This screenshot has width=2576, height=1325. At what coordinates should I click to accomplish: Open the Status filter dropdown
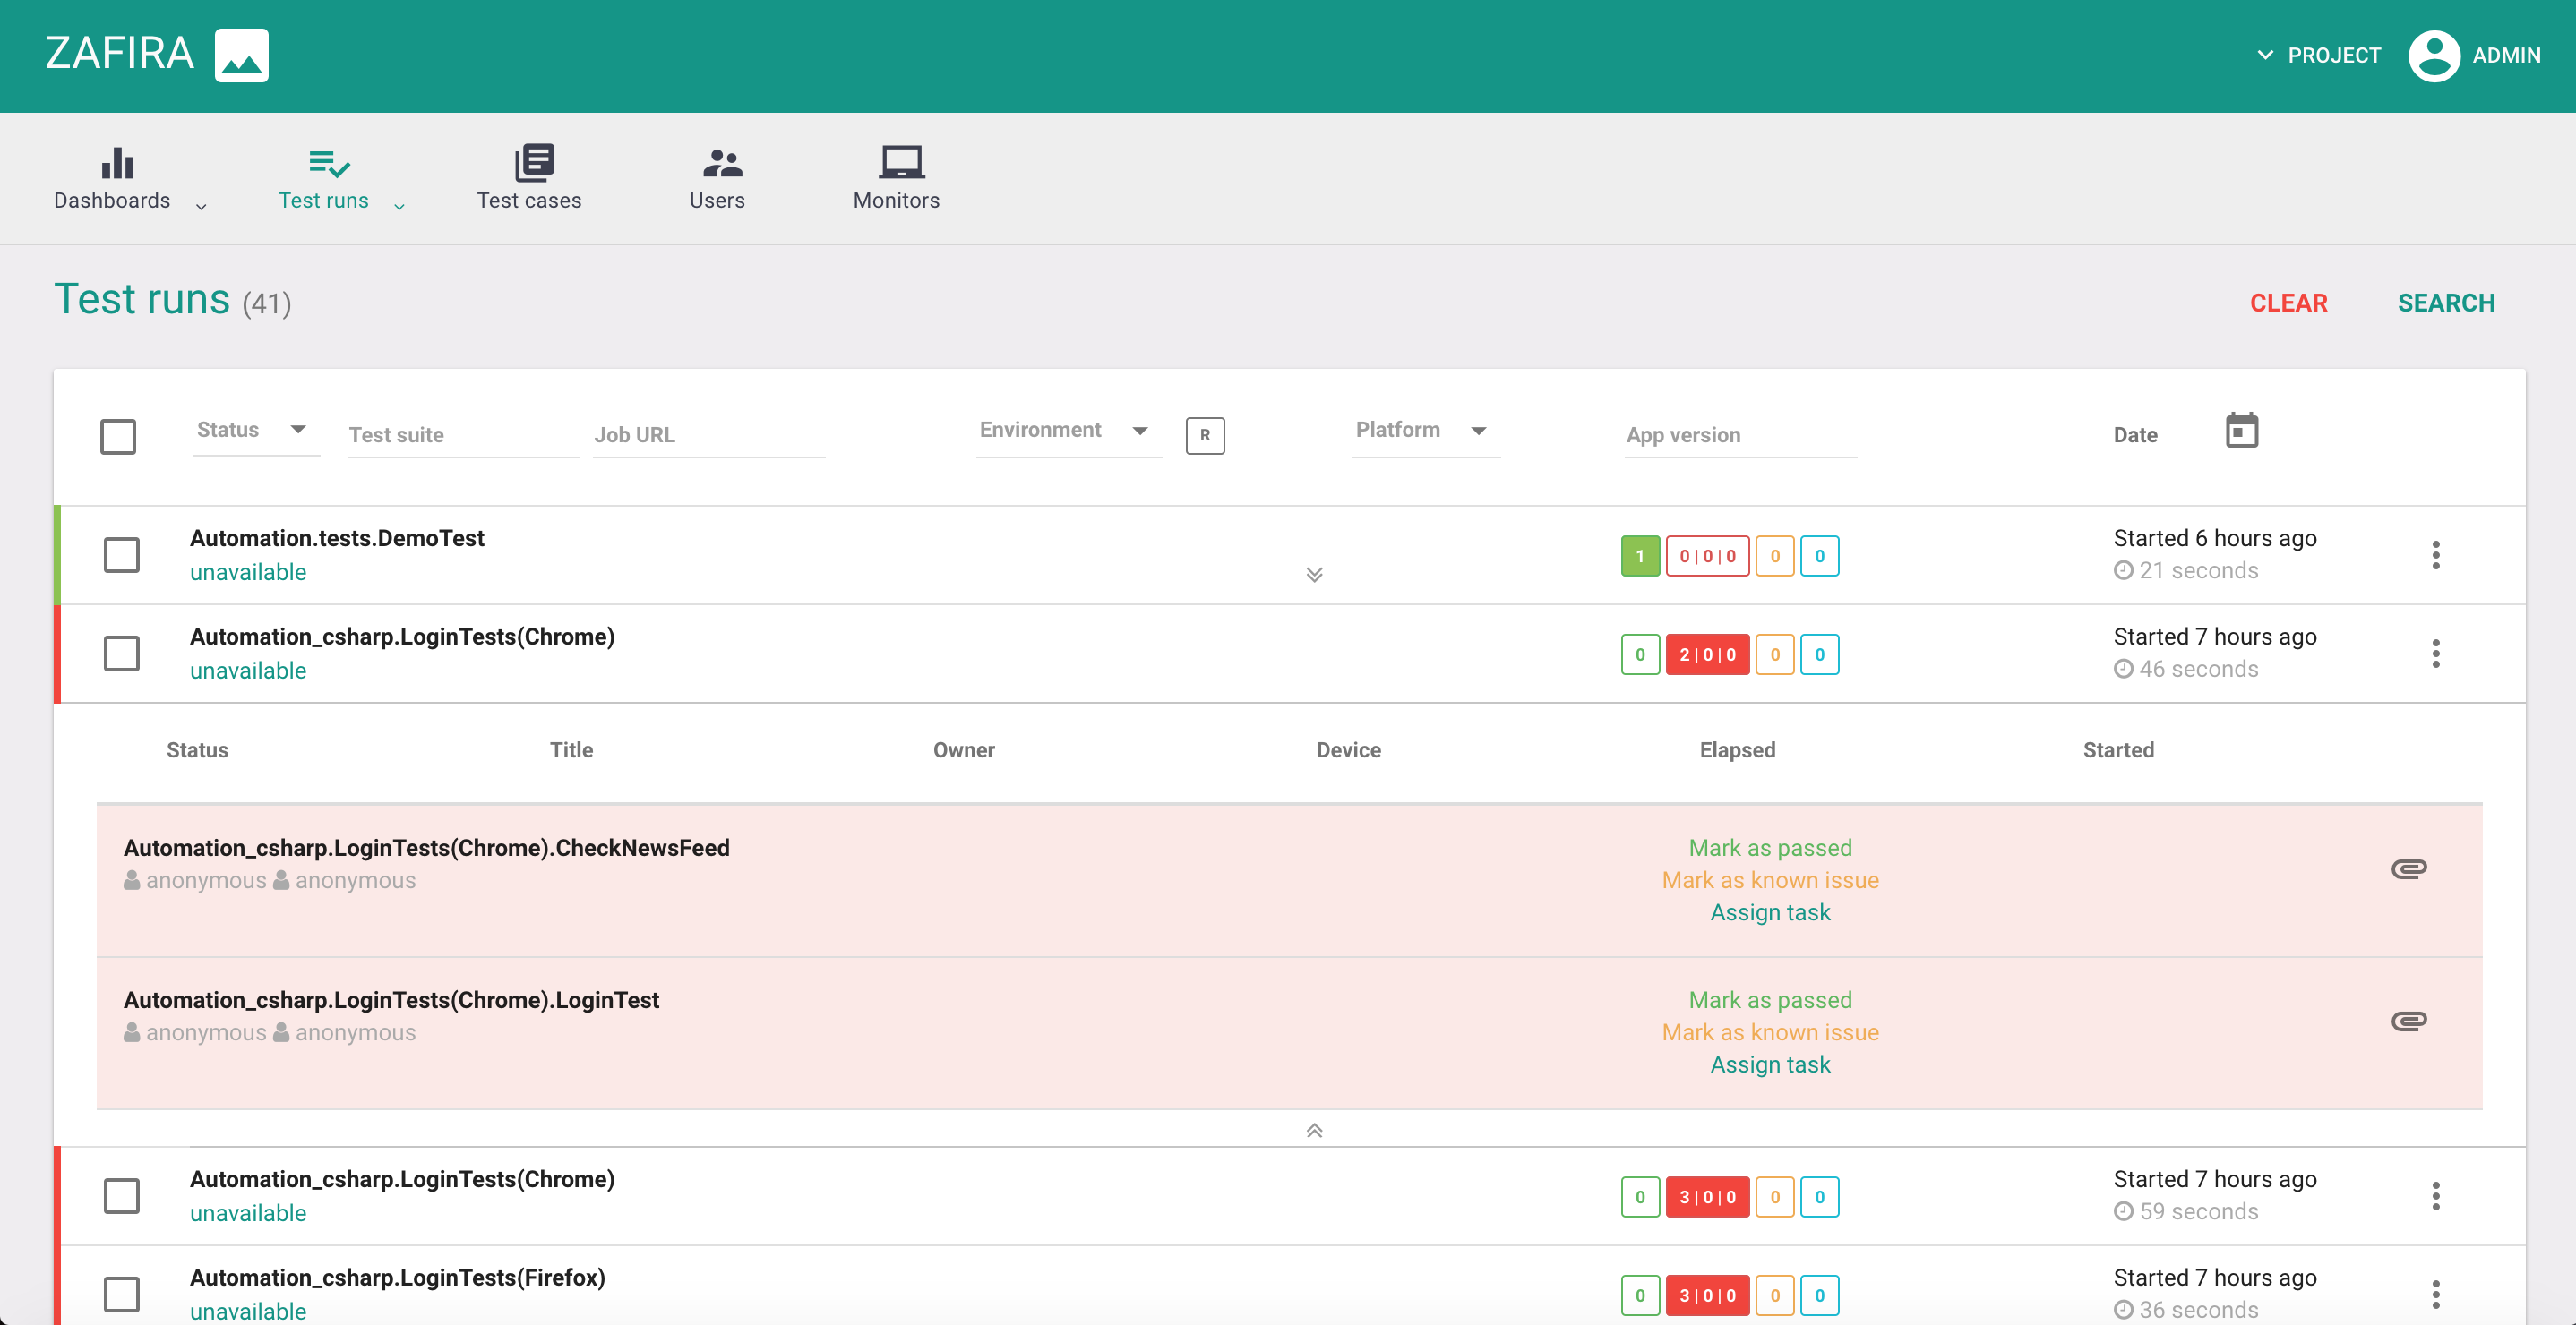[x=254, y=431]
